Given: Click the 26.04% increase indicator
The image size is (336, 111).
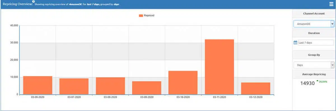Looking at the screenshot, I should tap(322, 81).
